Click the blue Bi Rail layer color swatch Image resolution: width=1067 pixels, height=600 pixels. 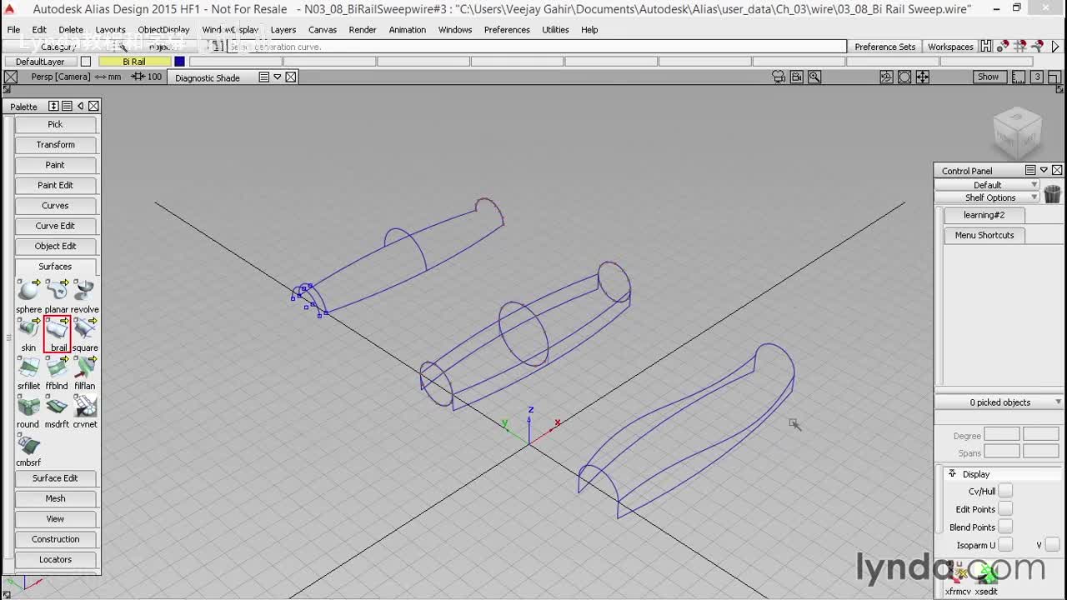179,62
